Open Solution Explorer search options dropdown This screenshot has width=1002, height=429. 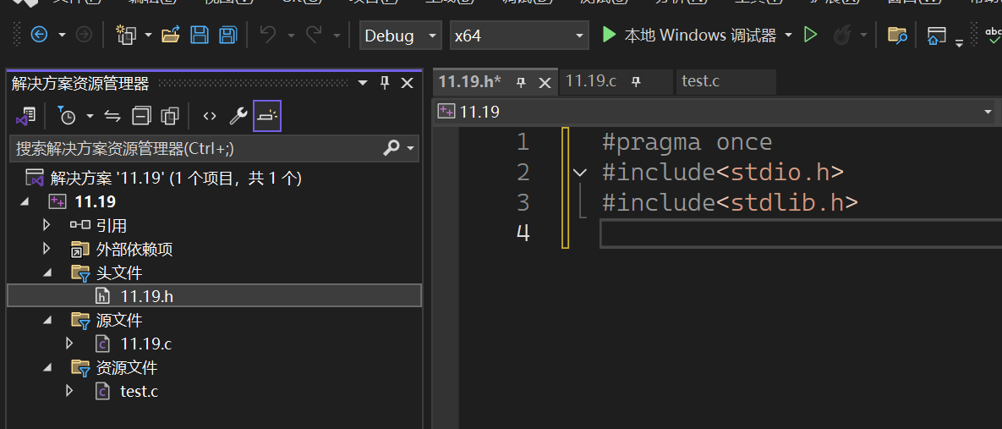[410, 149]
